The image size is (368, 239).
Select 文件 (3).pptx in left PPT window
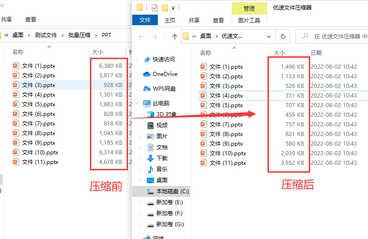pos(38,85)
